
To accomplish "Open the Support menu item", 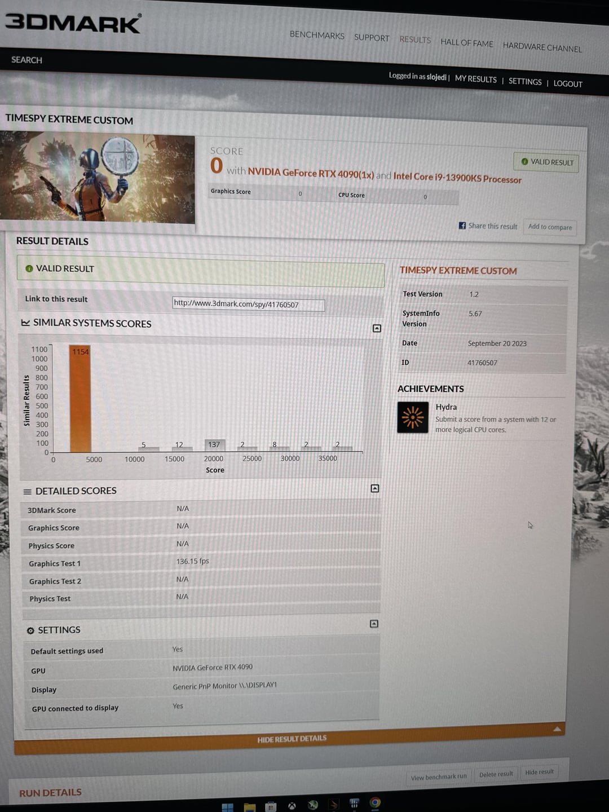I will [372, 37].
